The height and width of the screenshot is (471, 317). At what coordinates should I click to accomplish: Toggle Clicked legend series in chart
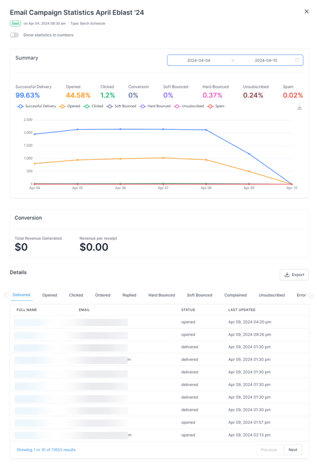(x=93, y=106)
